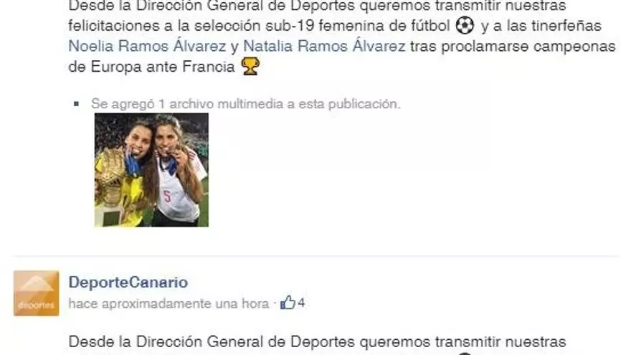Click the horizontal divider between posts
The height and width of the screenshot is (355, 631).
pyautogui.click(x=315, y=255)
